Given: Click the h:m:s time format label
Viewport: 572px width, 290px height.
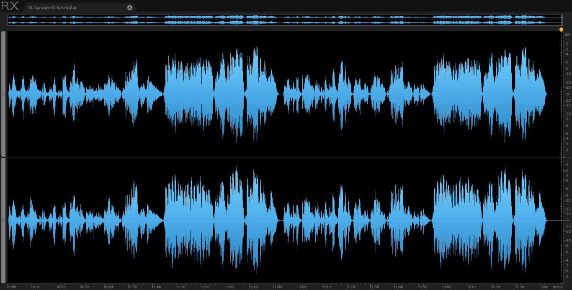Looking at the screenshot, I should pos(557,287).
